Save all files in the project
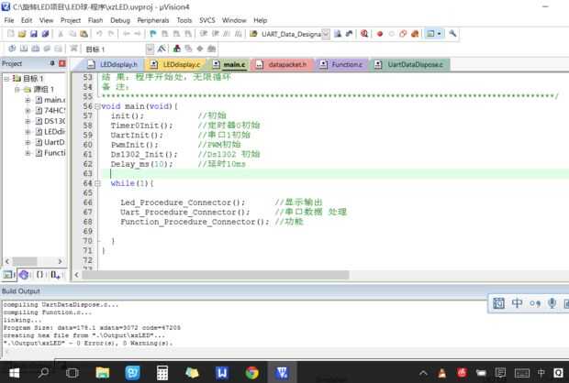This screenshot has width=569, height=383. (x=45, y=34)
